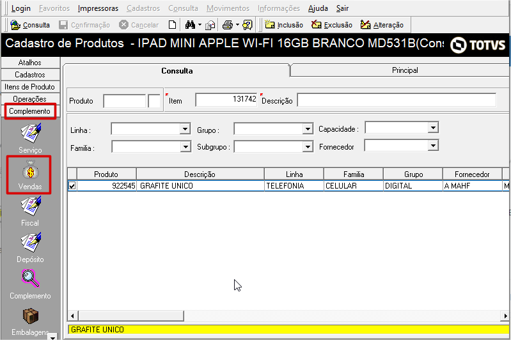Screen dimensions: 511x340
Task: Open the Cadastros menu in menu bar
Action: [x=143, y=8]
